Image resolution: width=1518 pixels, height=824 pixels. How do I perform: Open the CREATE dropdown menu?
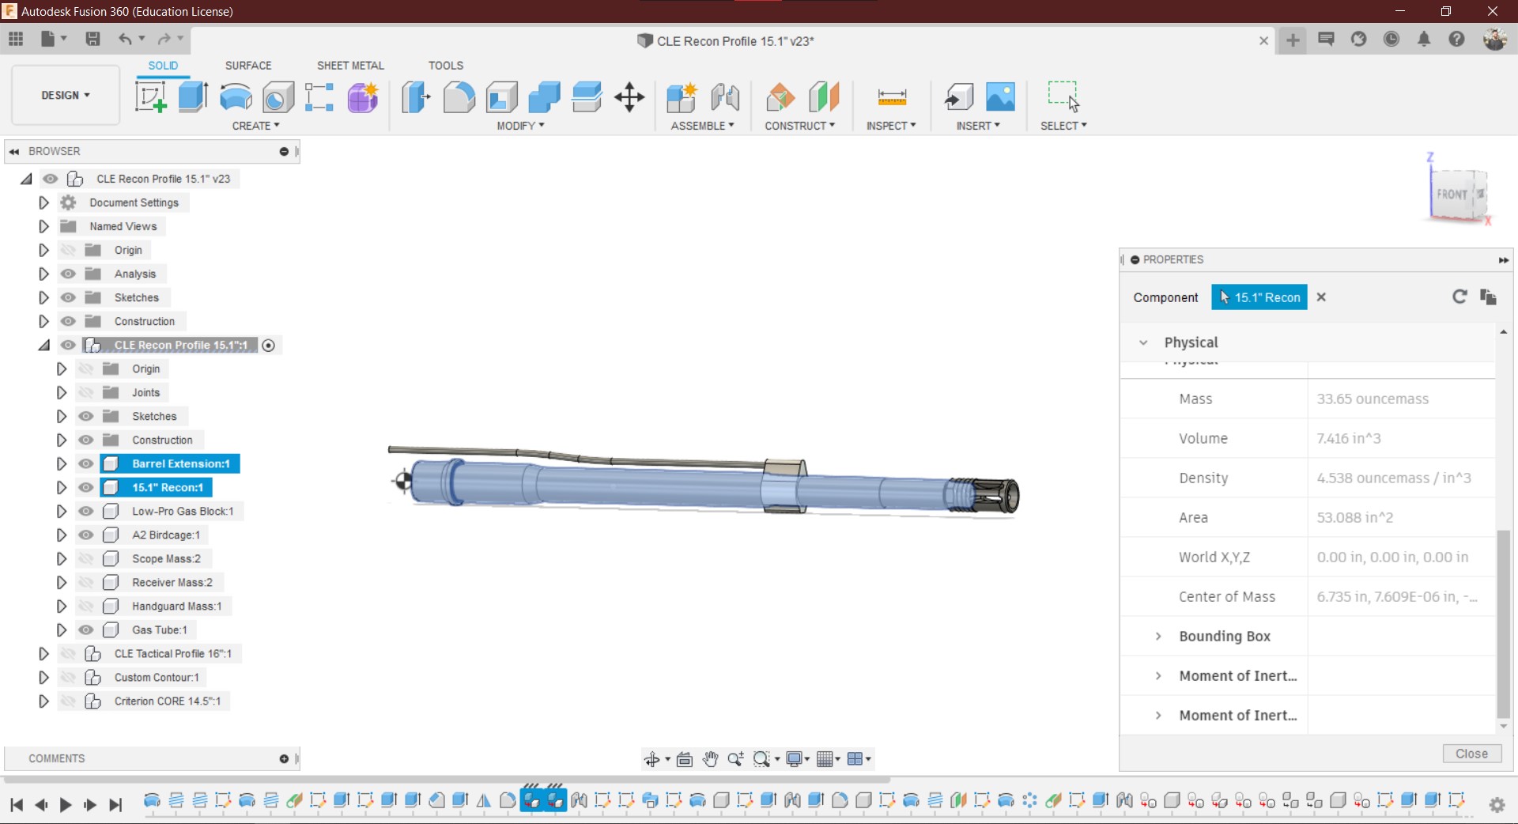[255, 126]
